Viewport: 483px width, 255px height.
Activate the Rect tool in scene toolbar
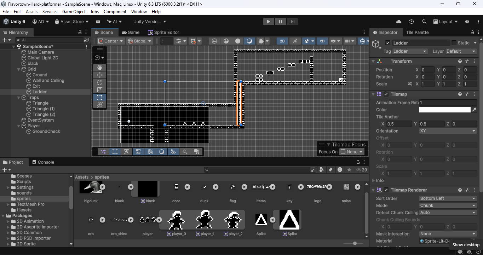[x=99, y=97]
